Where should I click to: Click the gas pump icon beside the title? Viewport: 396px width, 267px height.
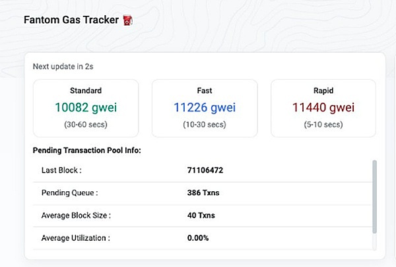(129, 20)
